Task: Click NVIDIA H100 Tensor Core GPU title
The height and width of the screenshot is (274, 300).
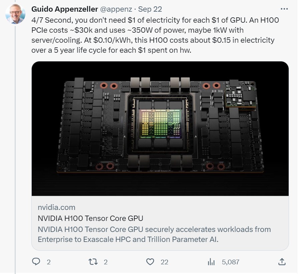Action: (x=90, y=219)
